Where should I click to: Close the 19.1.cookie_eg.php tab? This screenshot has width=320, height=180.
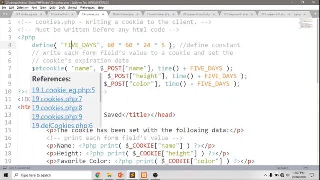(41, 14)
